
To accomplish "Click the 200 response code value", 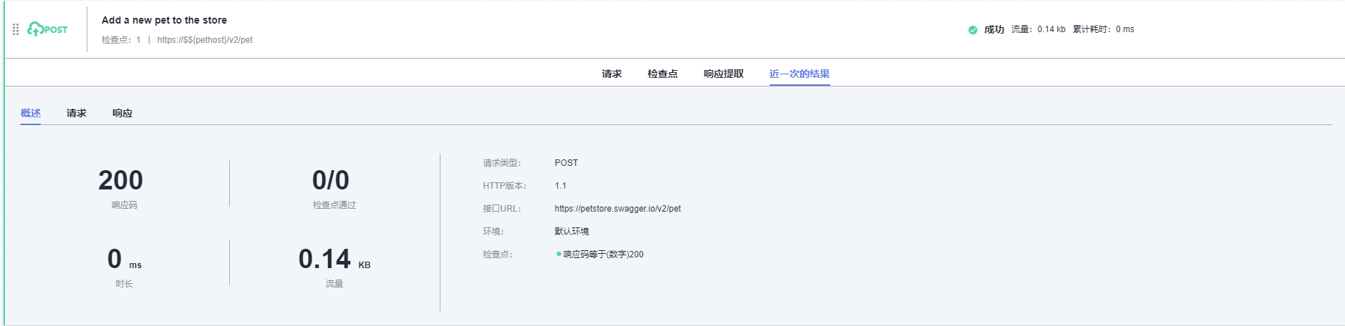I will tap(120, 180).
